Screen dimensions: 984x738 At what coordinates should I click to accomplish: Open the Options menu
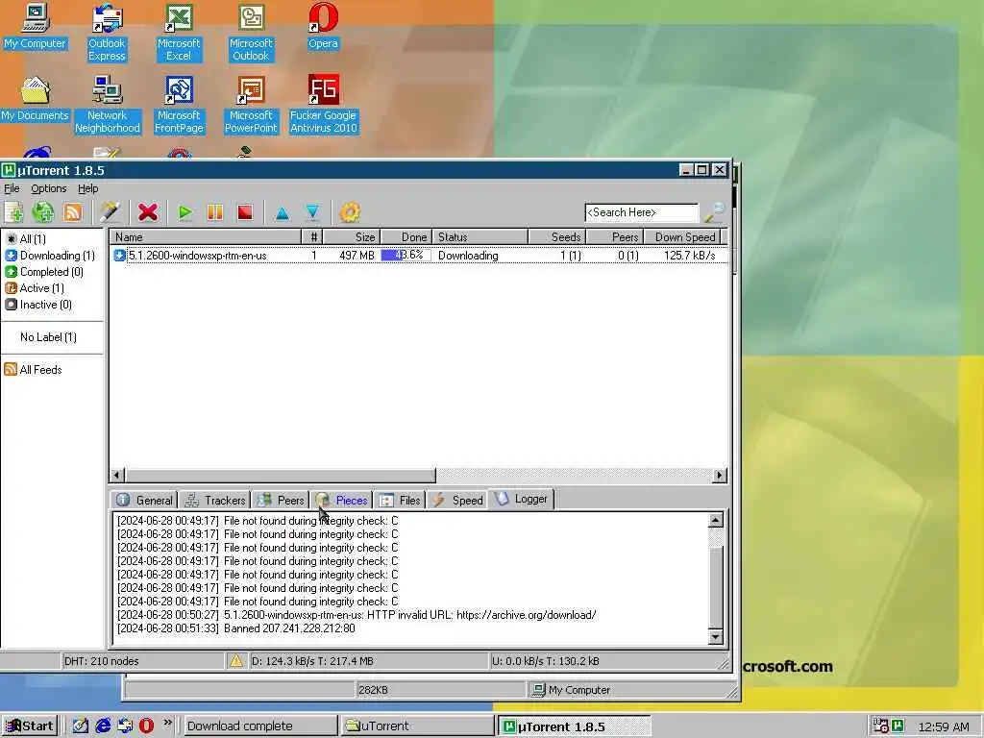point(48,188)
